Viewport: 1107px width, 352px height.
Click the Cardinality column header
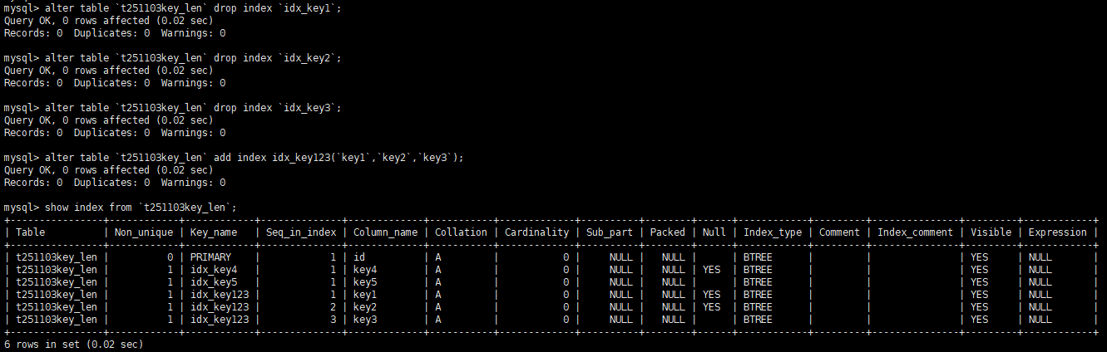[536, 232]
